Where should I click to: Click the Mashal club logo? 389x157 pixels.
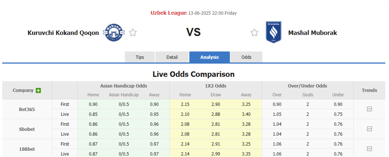(x=273, y=32)
